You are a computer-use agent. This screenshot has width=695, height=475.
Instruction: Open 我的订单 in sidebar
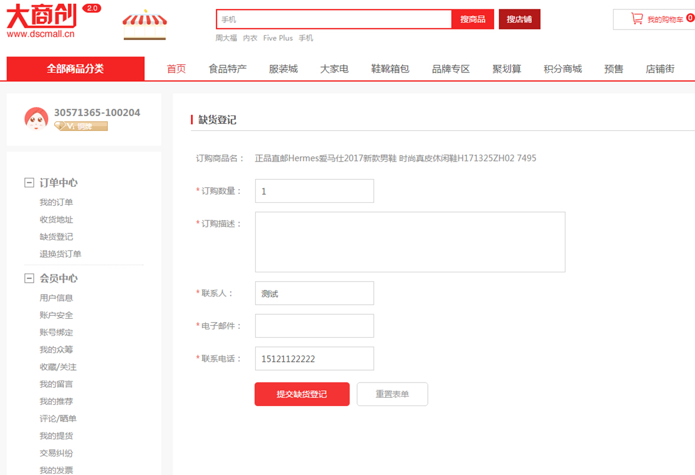click(x=56, y=202)
